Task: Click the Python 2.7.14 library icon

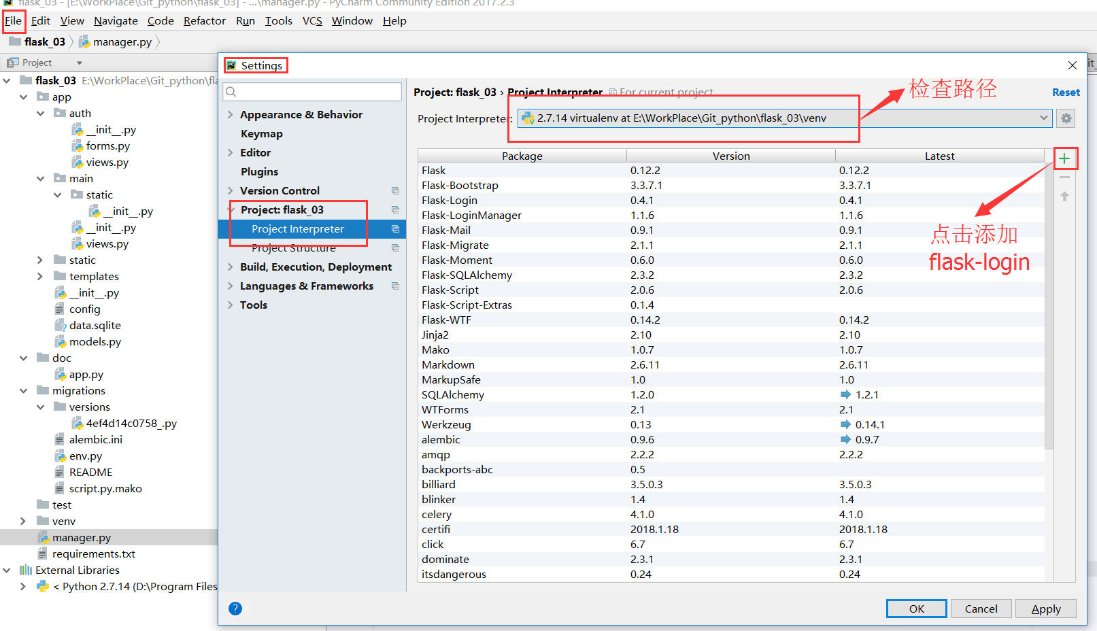Action: [x=43, y=586]
